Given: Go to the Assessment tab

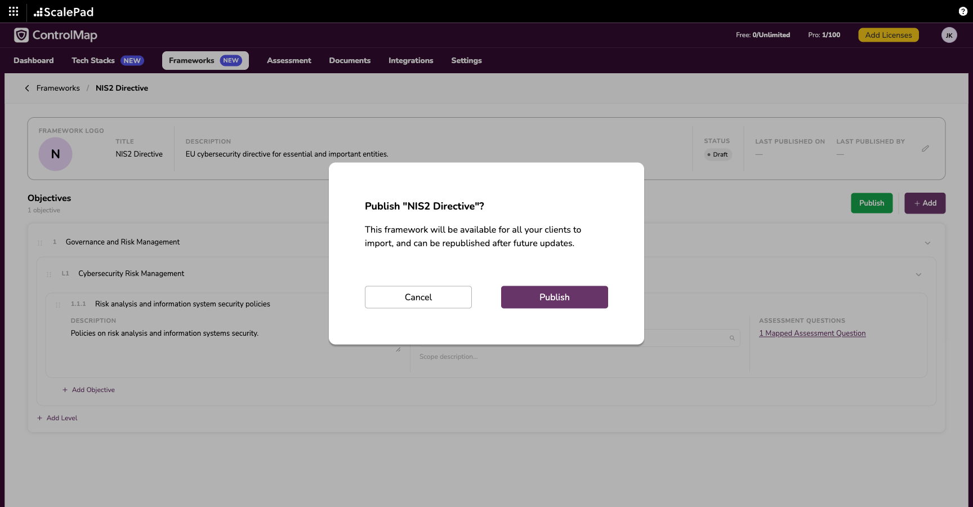Looking at the screenshot, I should 289,60.
